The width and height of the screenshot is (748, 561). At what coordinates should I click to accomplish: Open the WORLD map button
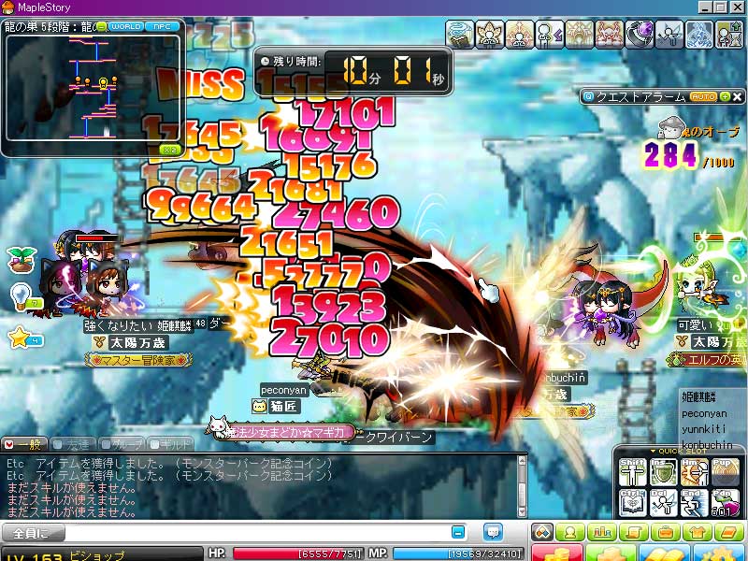point(126,27)
